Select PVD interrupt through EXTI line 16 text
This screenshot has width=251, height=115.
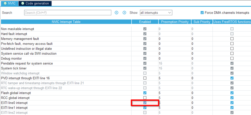click(25, 78)
